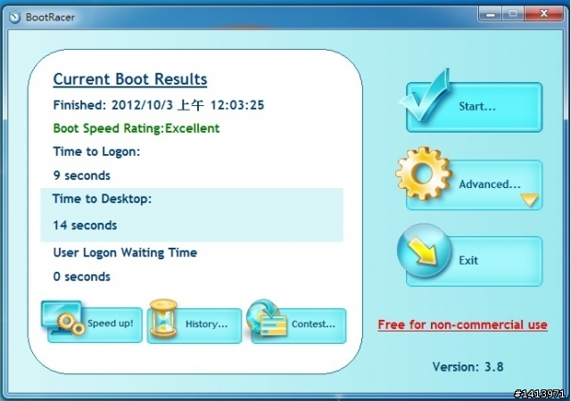Click the User Logon Waiting Time label

click(125, 252)
